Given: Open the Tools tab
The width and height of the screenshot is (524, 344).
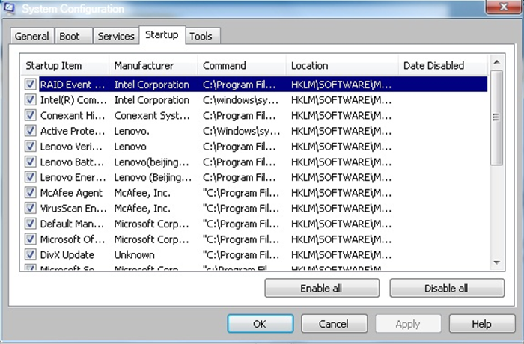Looking at the screenshot, I should coord(203,36).
